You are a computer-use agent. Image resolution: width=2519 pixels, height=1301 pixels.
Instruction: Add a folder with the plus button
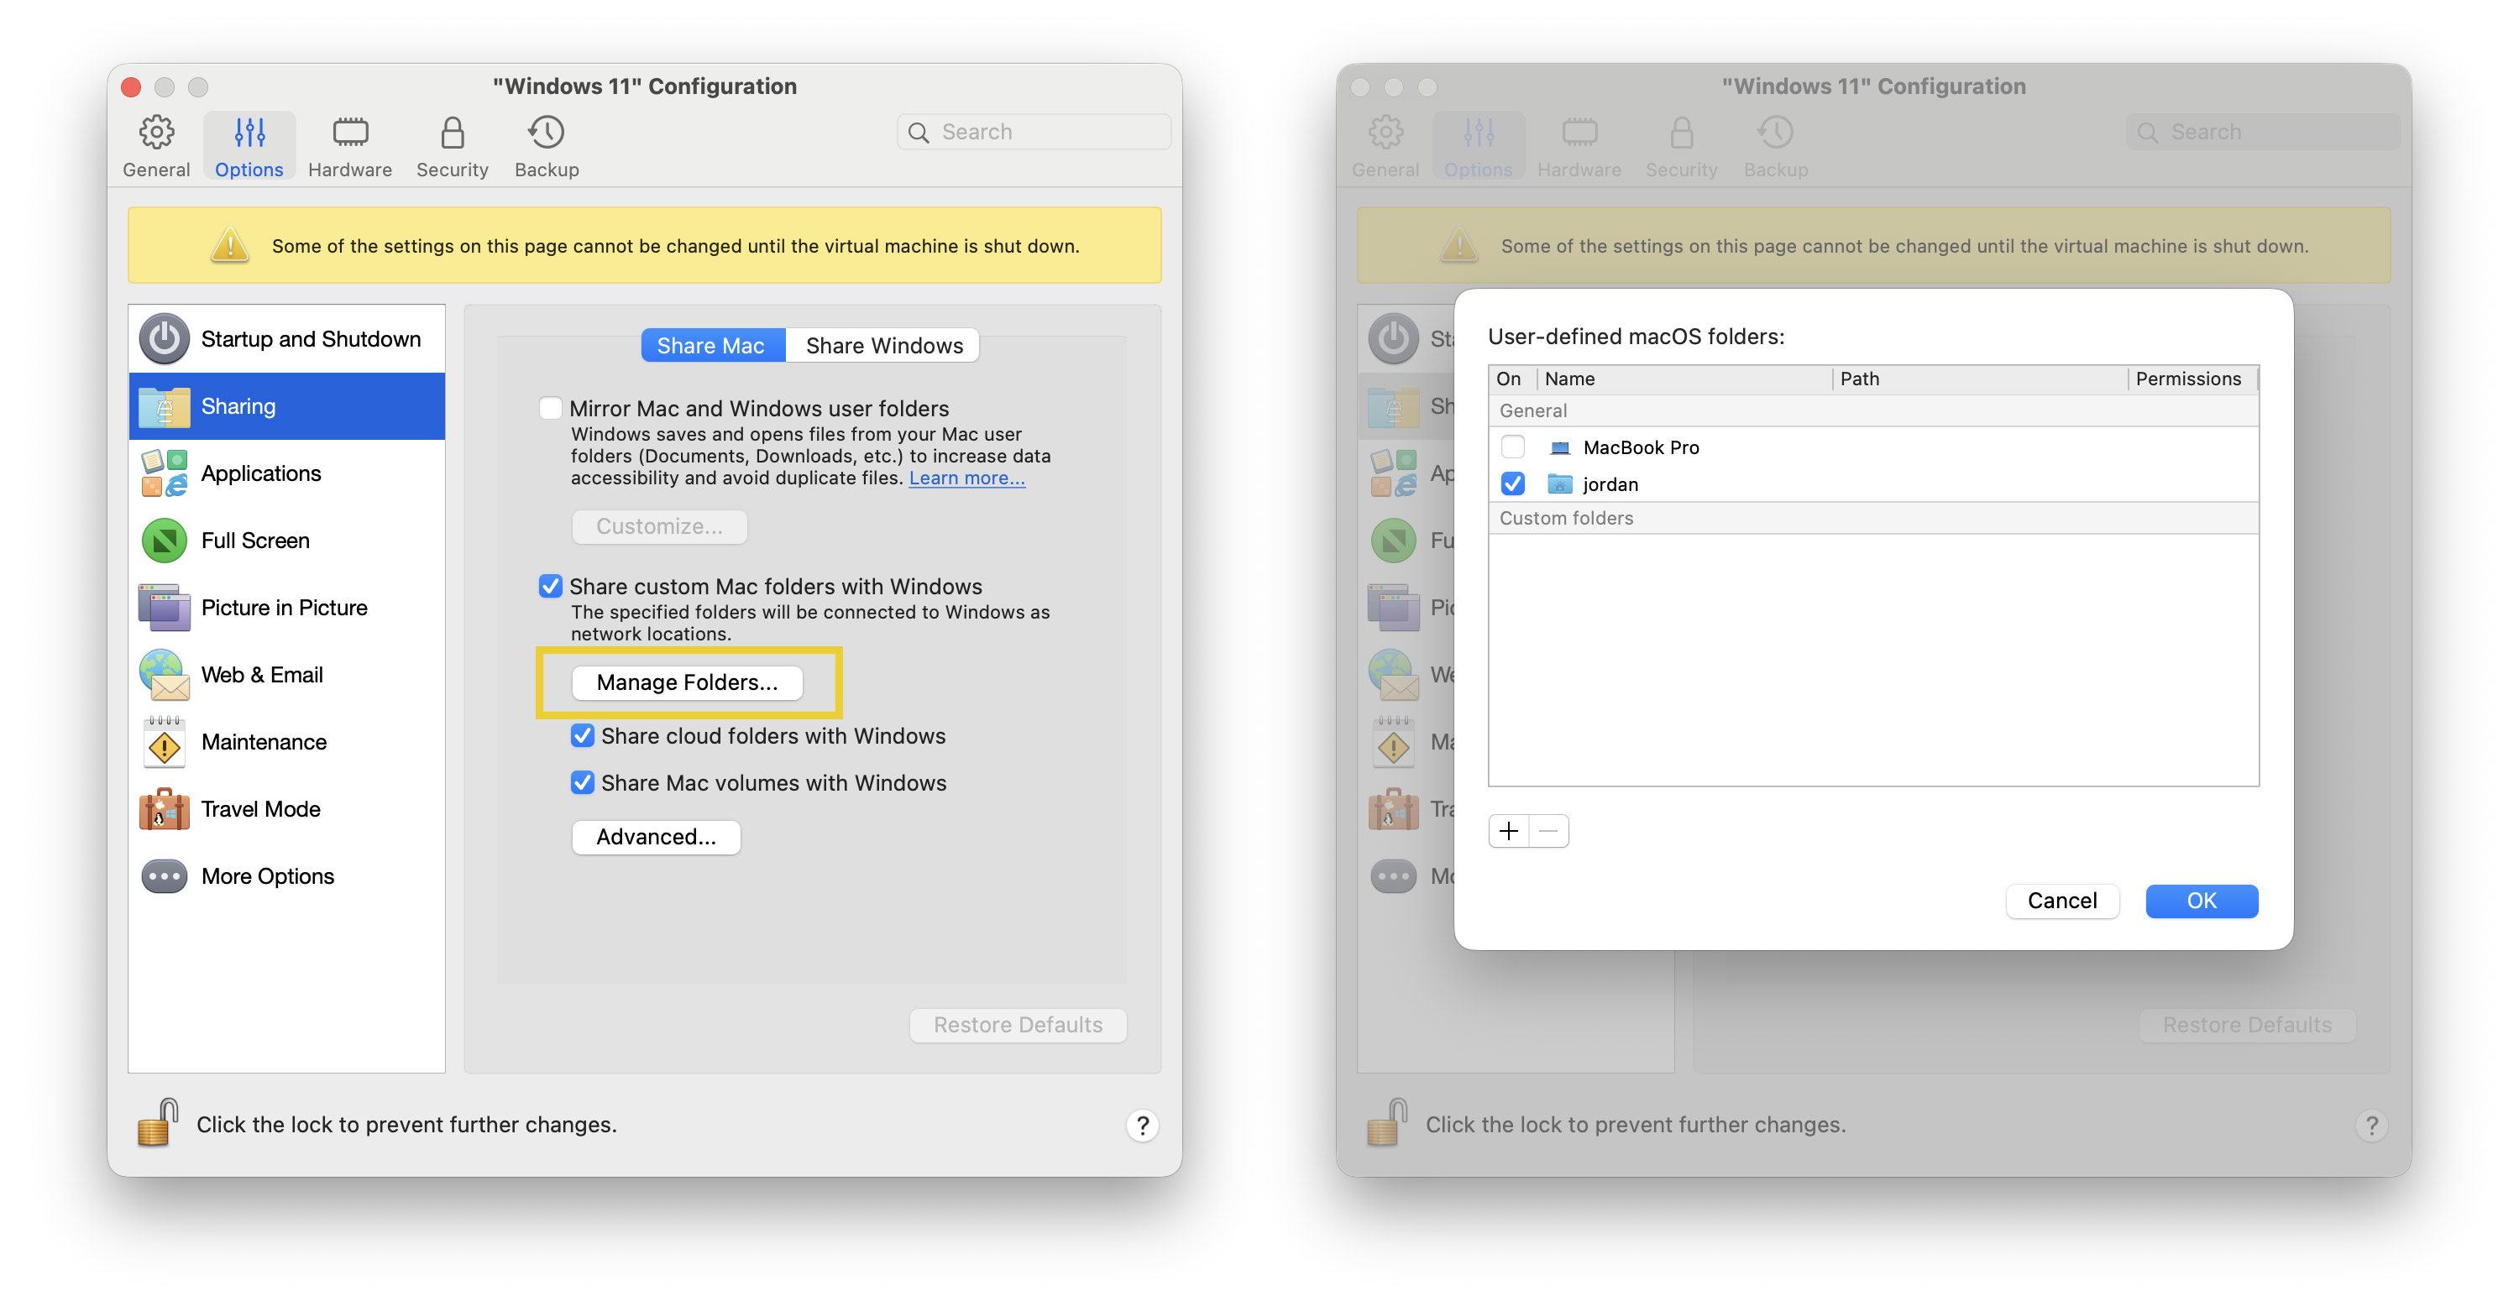1509,831
